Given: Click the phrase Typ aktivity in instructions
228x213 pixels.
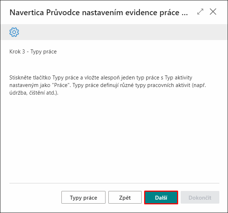Looking at the screenshot, I should click(178, 78).
